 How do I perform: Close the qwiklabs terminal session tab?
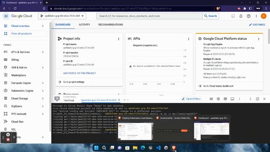(119, 100)
